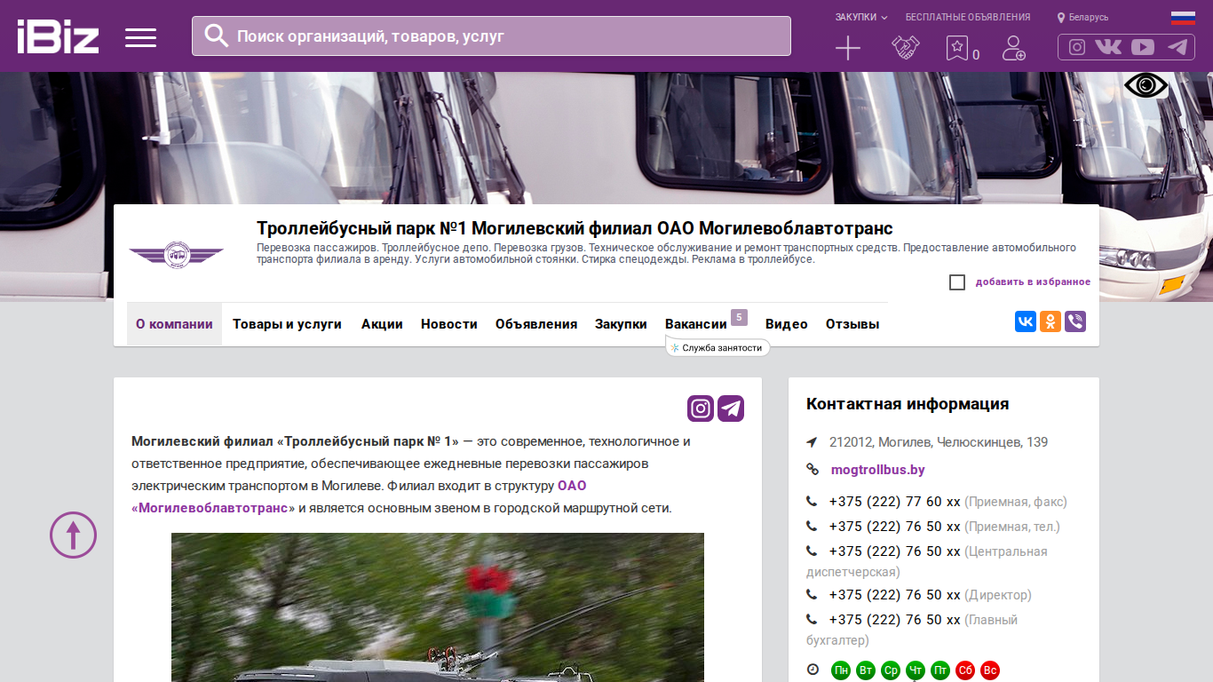This screenshot has width=1213, height=682.
Task: Click address '212012, Могилев, Челюскинцев, 139'
Action: point(939,442)
